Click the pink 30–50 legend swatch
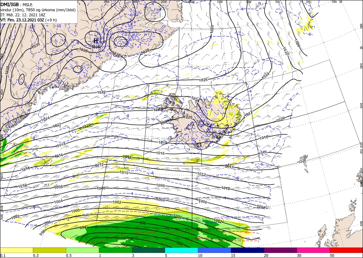The image size is (363, 258). pos(314,250)
